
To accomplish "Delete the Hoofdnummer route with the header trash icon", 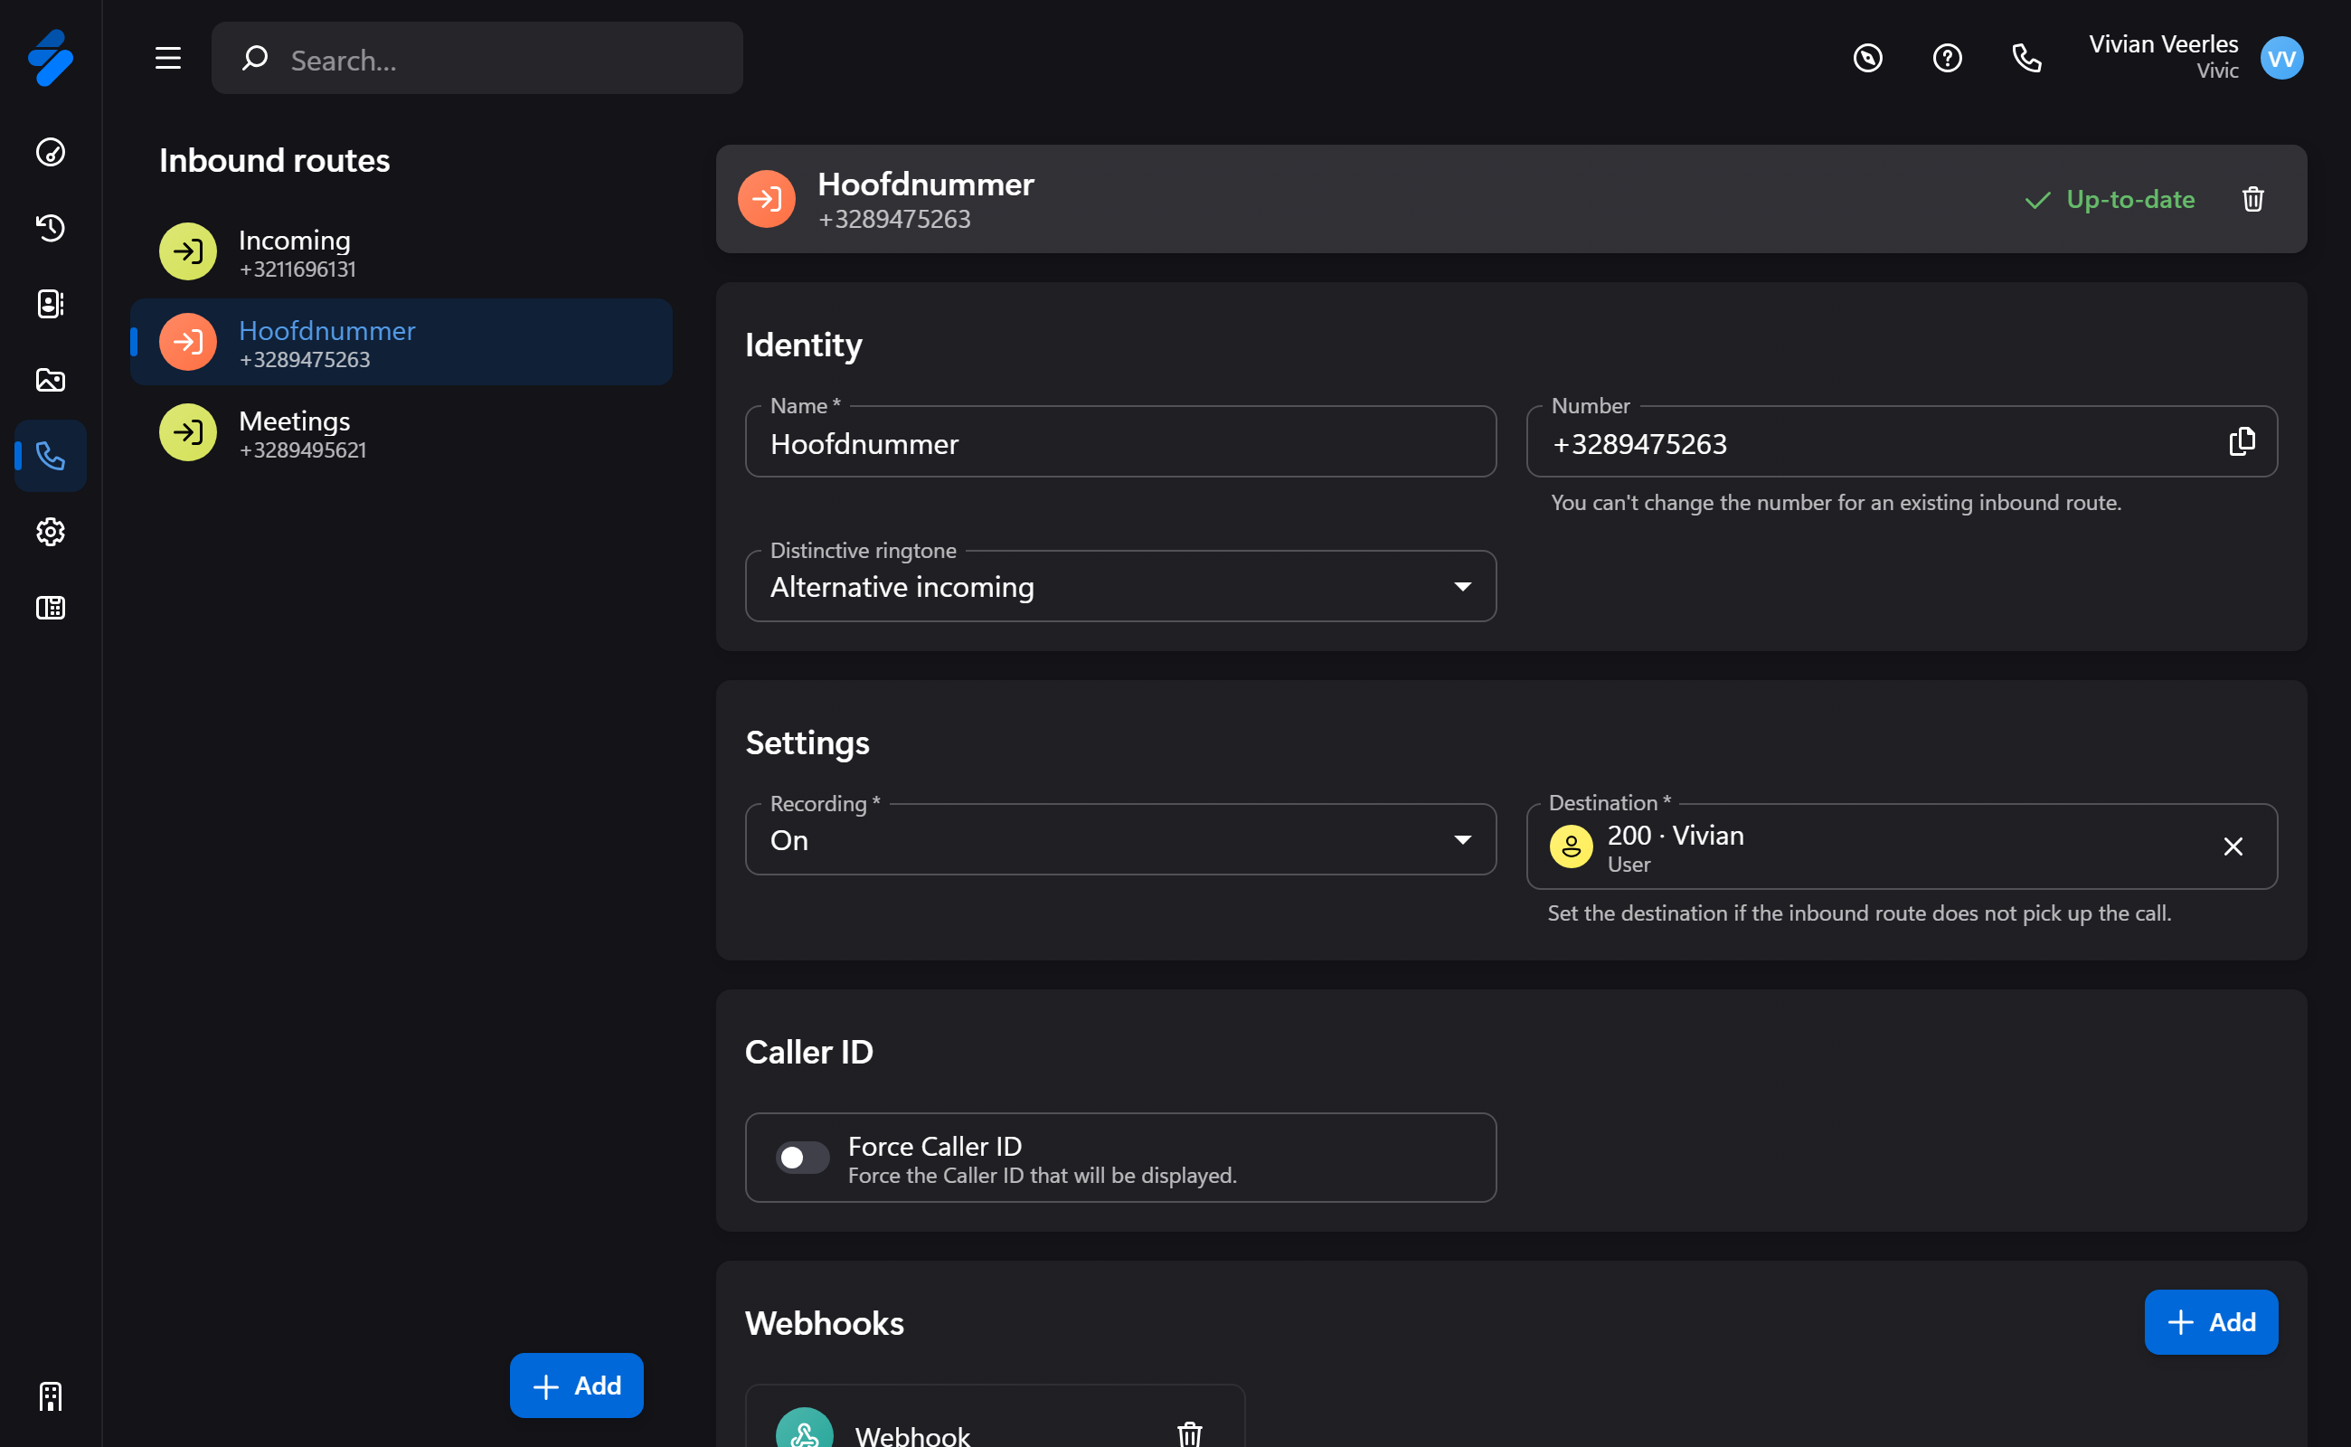I will [x=2252, y=199].
